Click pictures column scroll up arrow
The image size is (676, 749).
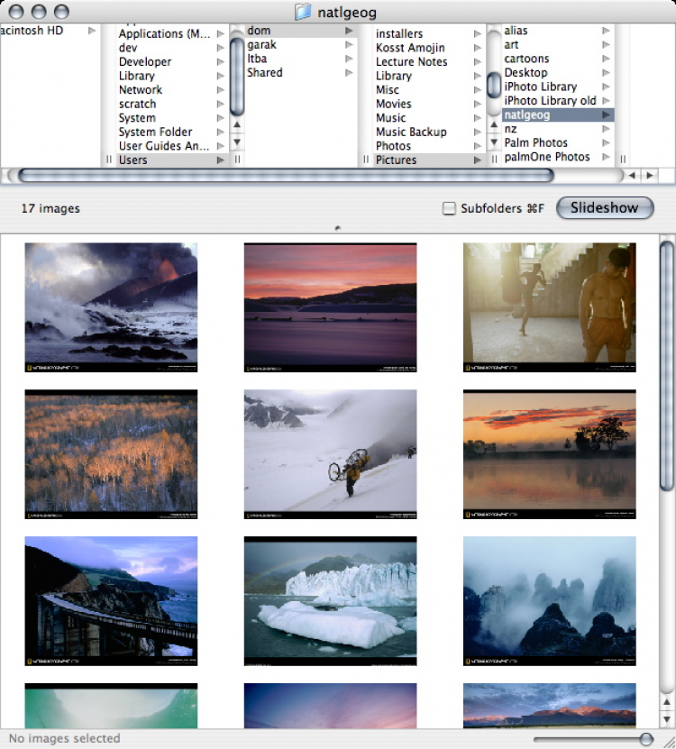(494, 124)
